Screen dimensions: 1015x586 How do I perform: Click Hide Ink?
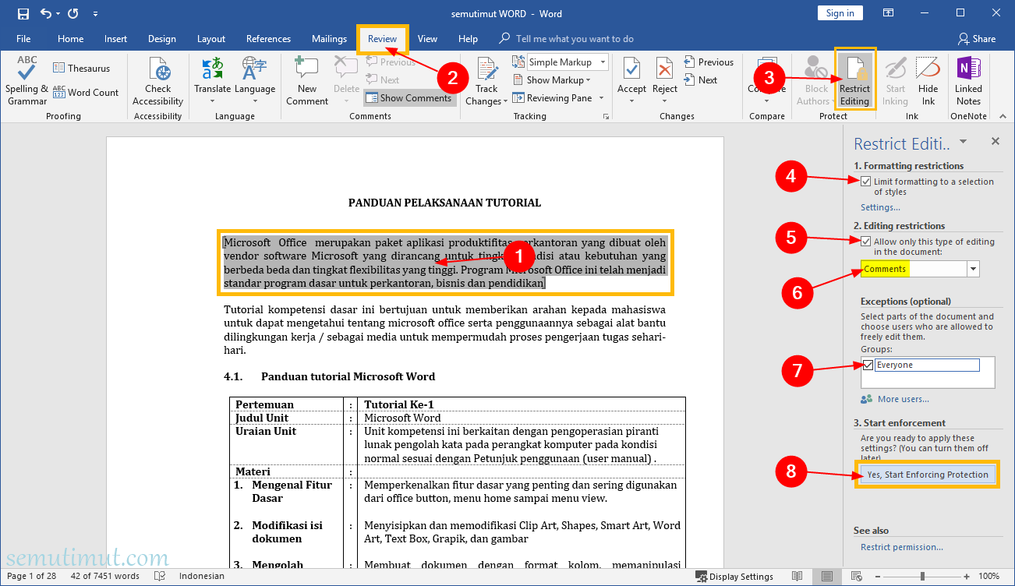pyautogui.click(x=928, y=80)
